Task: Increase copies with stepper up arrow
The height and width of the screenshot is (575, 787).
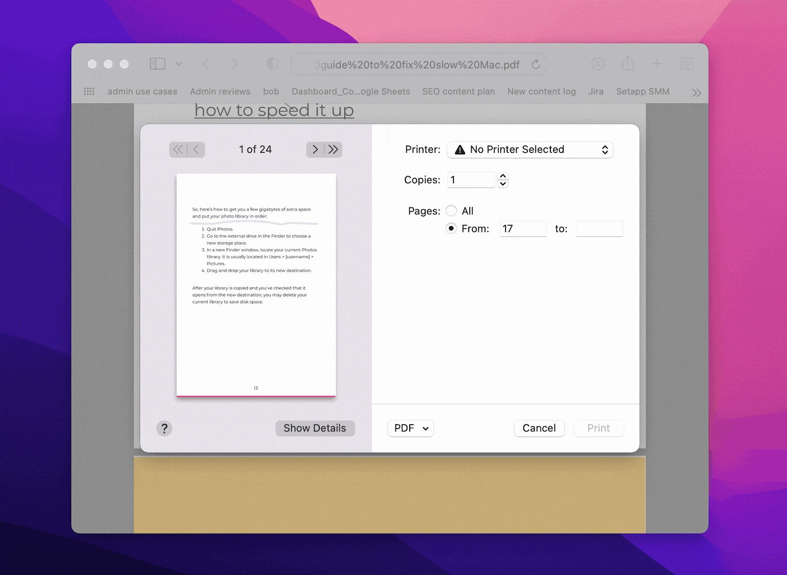Action: (x=503, y=176)
